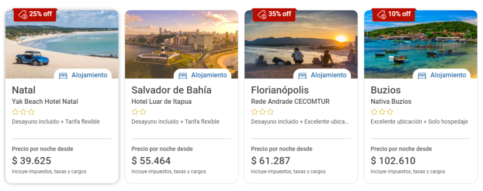
Task: Click the bed icon on Buzios card
Action: coord(422,76)
